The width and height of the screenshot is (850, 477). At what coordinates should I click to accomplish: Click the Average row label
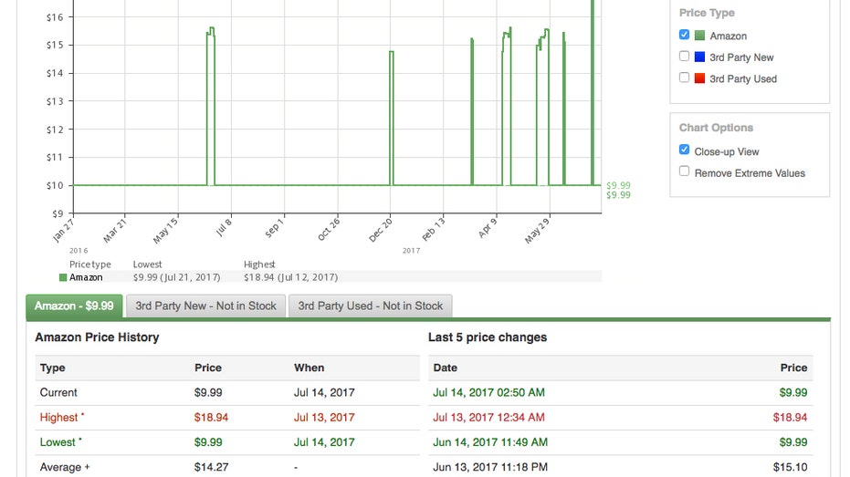coord(65,467)
